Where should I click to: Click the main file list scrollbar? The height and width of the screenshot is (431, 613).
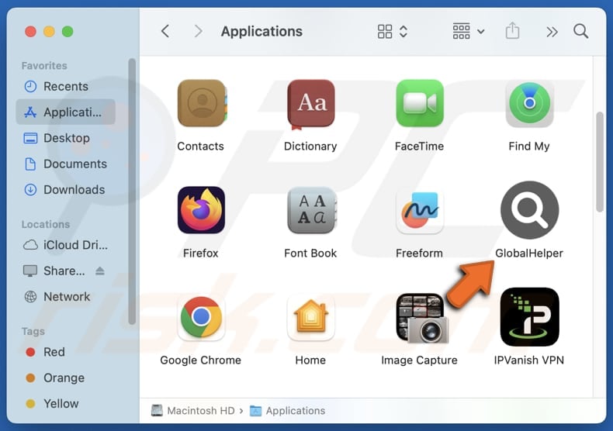[x=600, y=161]
